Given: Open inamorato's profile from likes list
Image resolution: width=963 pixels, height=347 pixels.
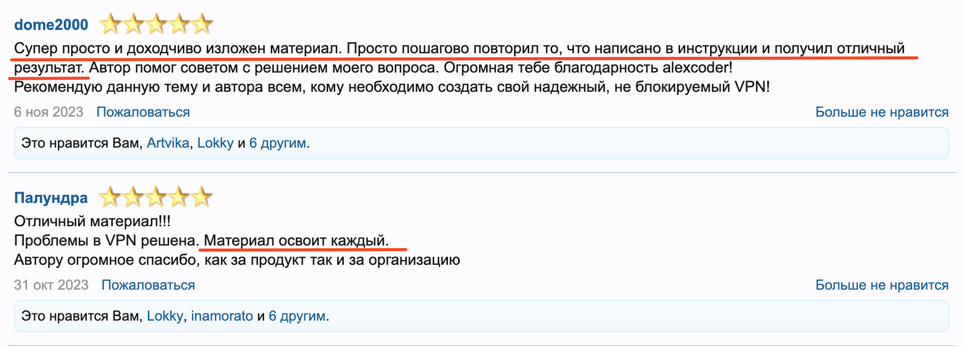Looking at the screenshot, I should [222, 316].
